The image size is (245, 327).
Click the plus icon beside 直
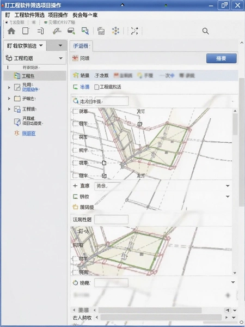click(x=75, y=186)
